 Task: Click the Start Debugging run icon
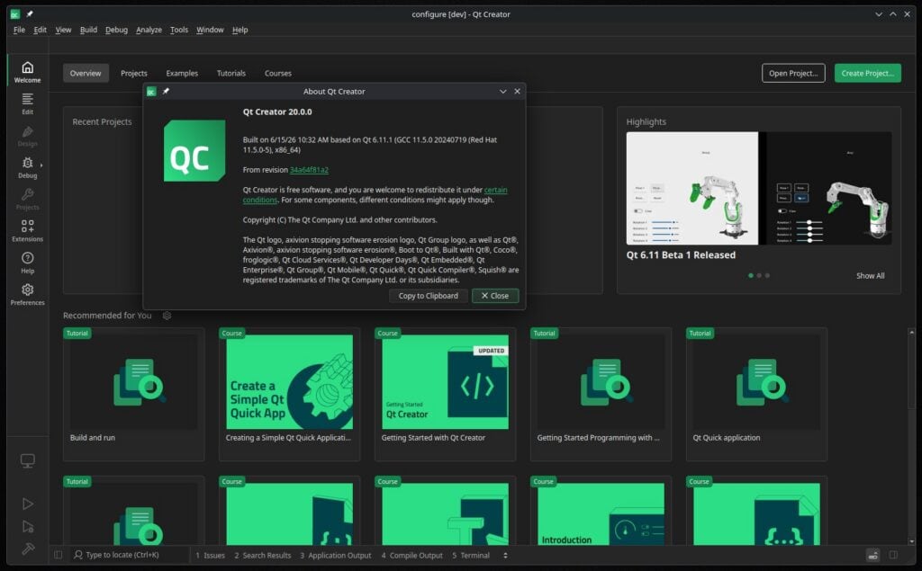[x=28, y=526]
